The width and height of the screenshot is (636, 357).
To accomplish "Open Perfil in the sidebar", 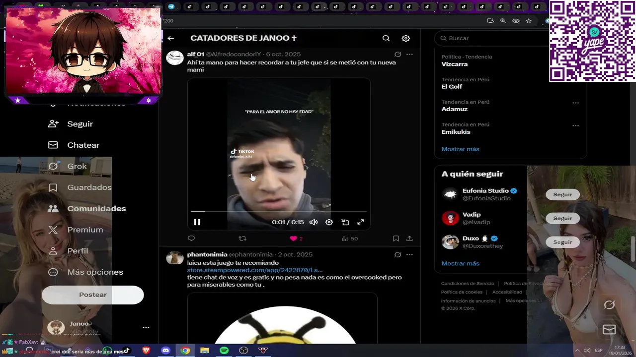I will coord(68,251).
